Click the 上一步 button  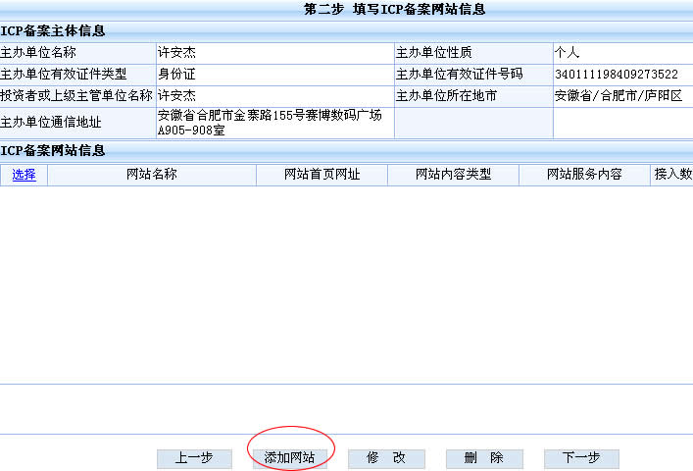[x=194, y=458]
